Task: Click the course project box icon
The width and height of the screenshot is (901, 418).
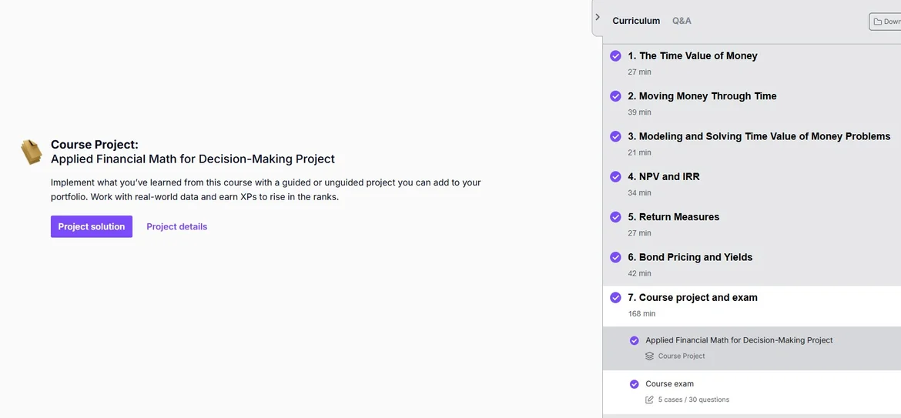Action: point(31,152)
